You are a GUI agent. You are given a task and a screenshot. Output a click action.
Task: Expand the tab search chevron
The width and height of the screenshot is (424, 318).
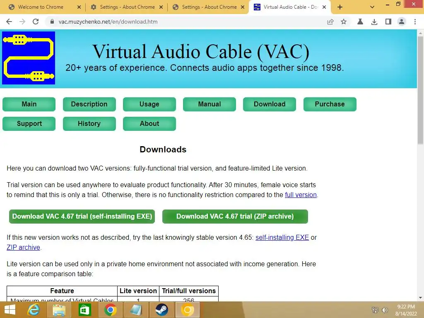click(x=372, y=7)
